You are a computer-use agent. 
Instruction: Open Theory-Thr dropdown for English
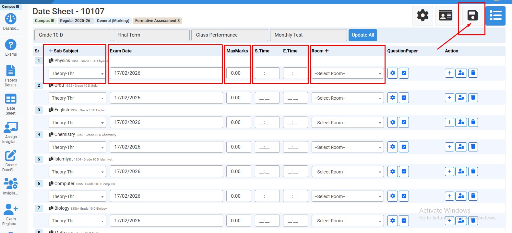pyautogui.click(x=77, y=123)
